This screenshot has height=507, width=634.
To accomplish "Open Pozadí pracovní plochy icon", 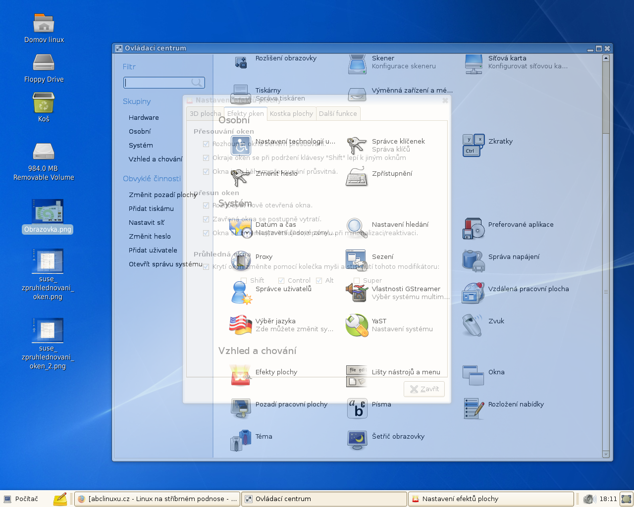I will point(241,408).
